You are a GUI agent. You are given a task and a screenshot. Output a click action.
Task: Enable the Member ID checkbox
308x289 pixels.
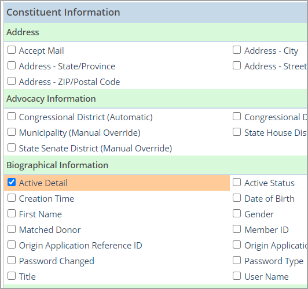(237, 229)
